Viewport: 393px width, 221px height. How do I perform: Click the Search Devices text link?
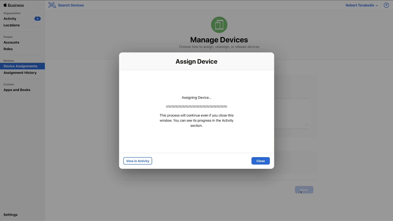(x=71, y=5)
